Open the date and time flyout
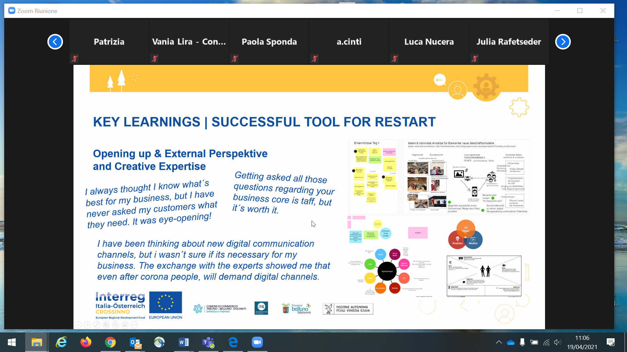627x352 pixels. tap(582, 342)
